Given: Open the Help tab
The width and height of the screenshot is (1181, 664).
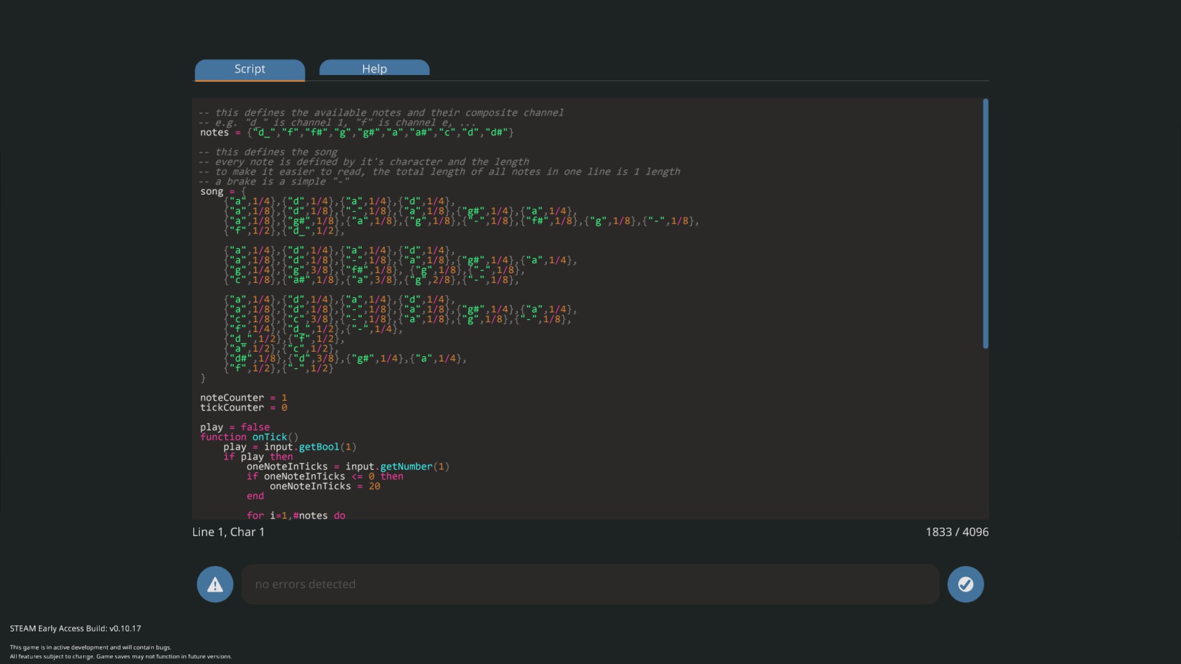Looking at the screenshot, I should click(374, 68).
